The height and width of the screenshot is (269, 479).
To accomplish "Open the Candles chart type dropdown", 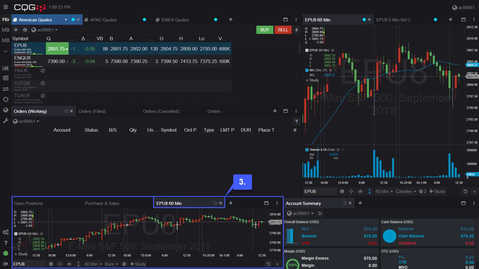I will point(406,191).
